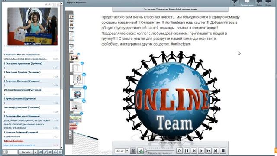This screenshot has width=277, height=156.
Task: Click the last small icon above the webcam video
Action: [58, 5]
